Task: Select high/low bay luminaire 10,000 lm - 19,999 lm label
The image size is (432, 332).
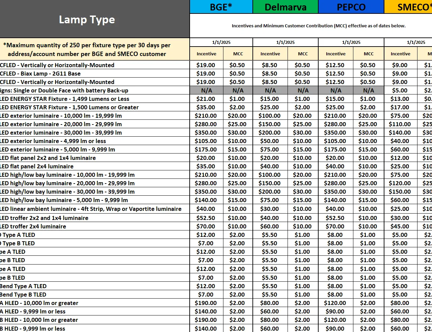Action: point(67,175)
